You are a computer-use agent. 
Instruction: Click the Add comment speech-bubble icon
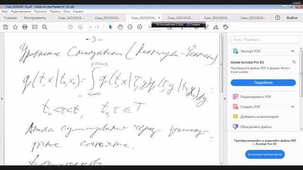point(235,117)
